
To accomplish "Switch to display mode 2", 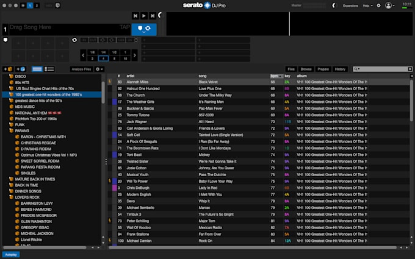I will [x=37, y=5].
